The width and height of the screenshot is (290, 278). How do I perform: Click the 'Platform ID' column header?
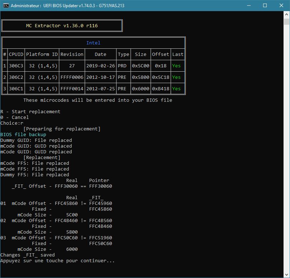click(x=42, y=54)
